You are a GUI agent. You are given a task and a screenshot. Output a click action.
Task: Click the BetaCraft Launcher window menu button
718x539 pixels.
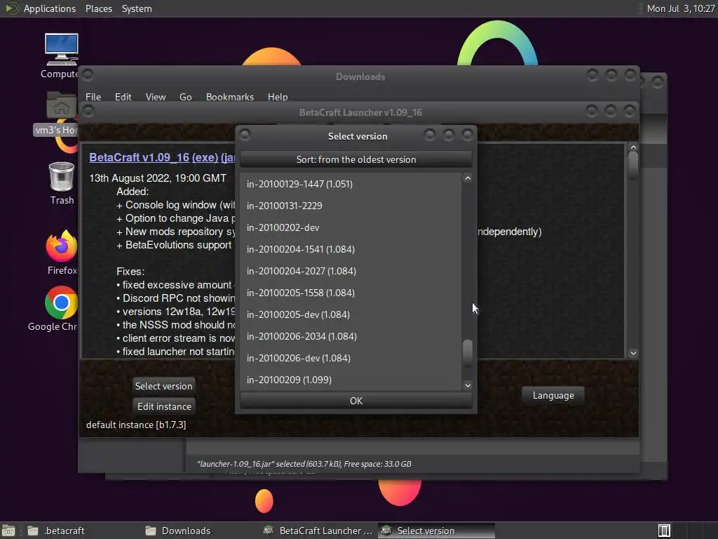coord(88,111)
